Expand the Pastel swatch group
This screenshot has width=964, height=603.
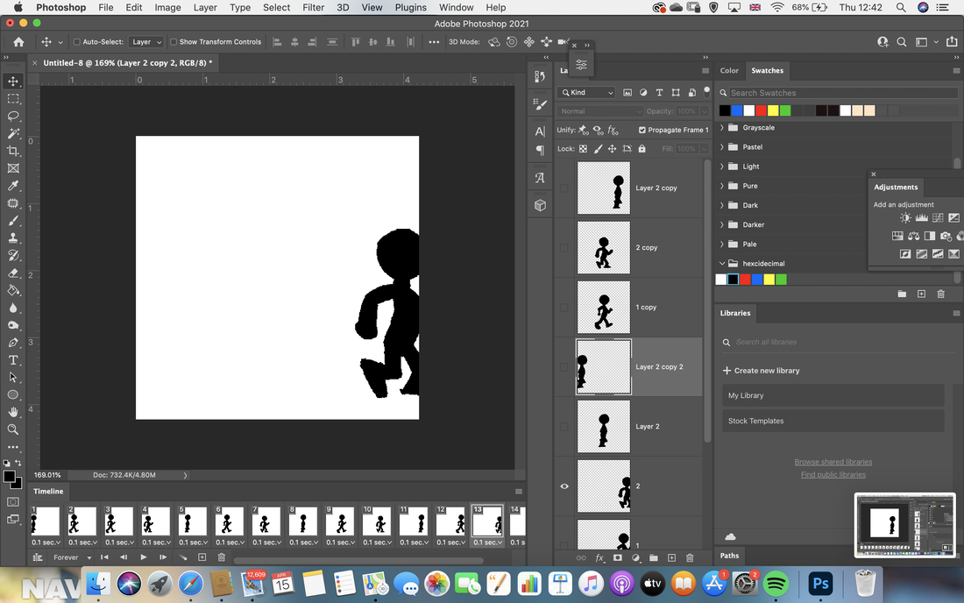click(x=722, y=147)
